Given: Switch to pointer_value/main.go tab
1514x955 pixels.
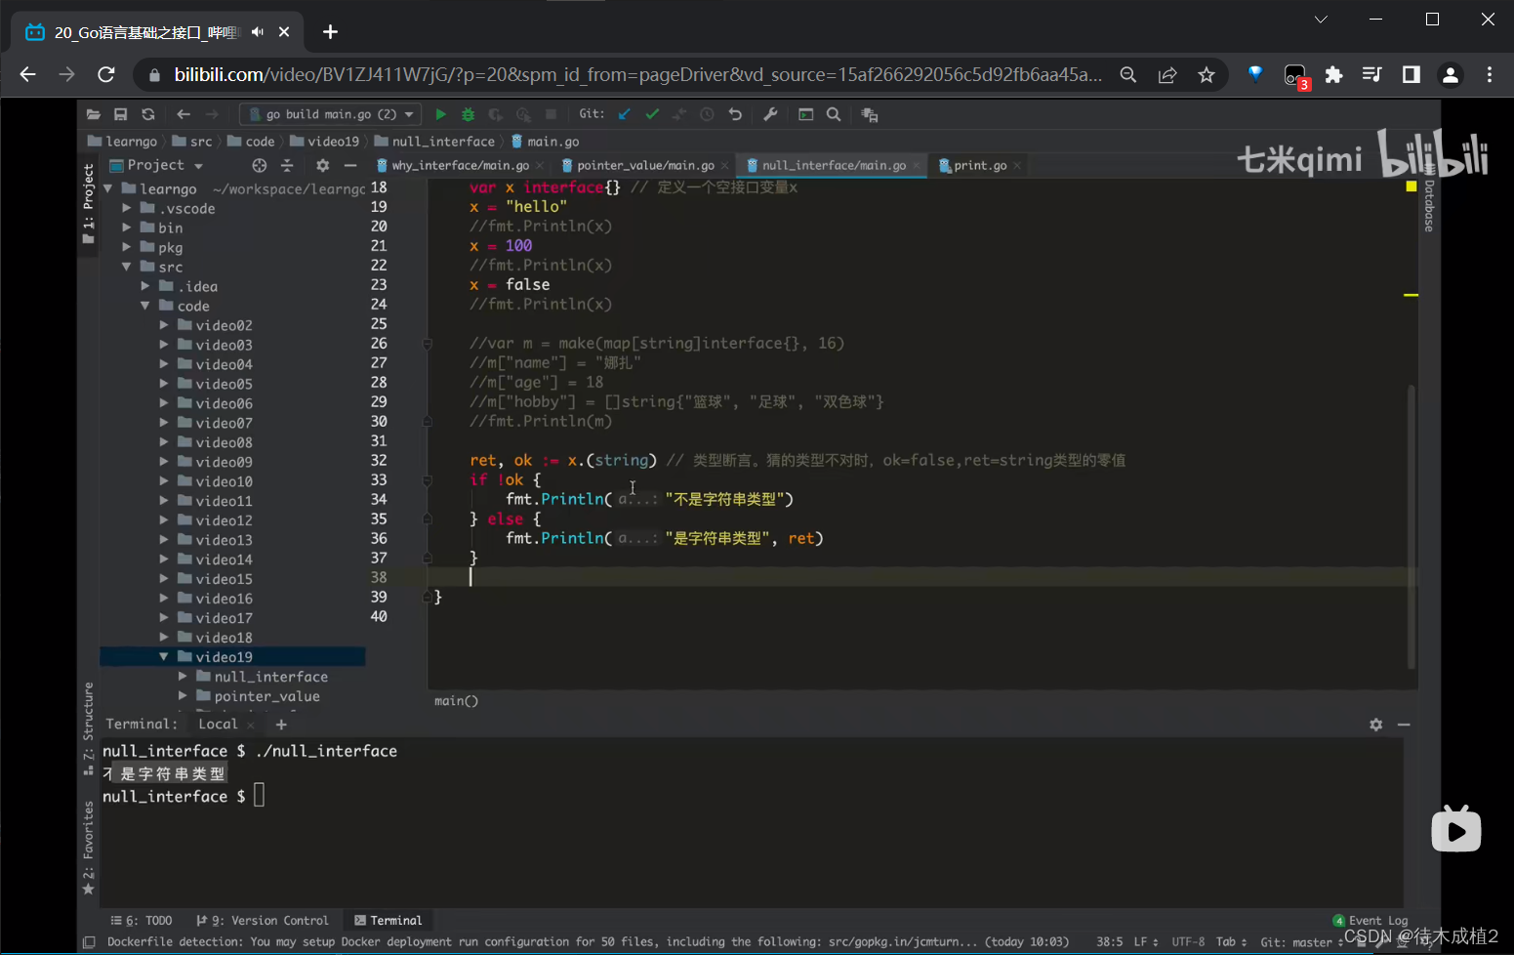Looking at the screenshot, I should tap(645, 165).
